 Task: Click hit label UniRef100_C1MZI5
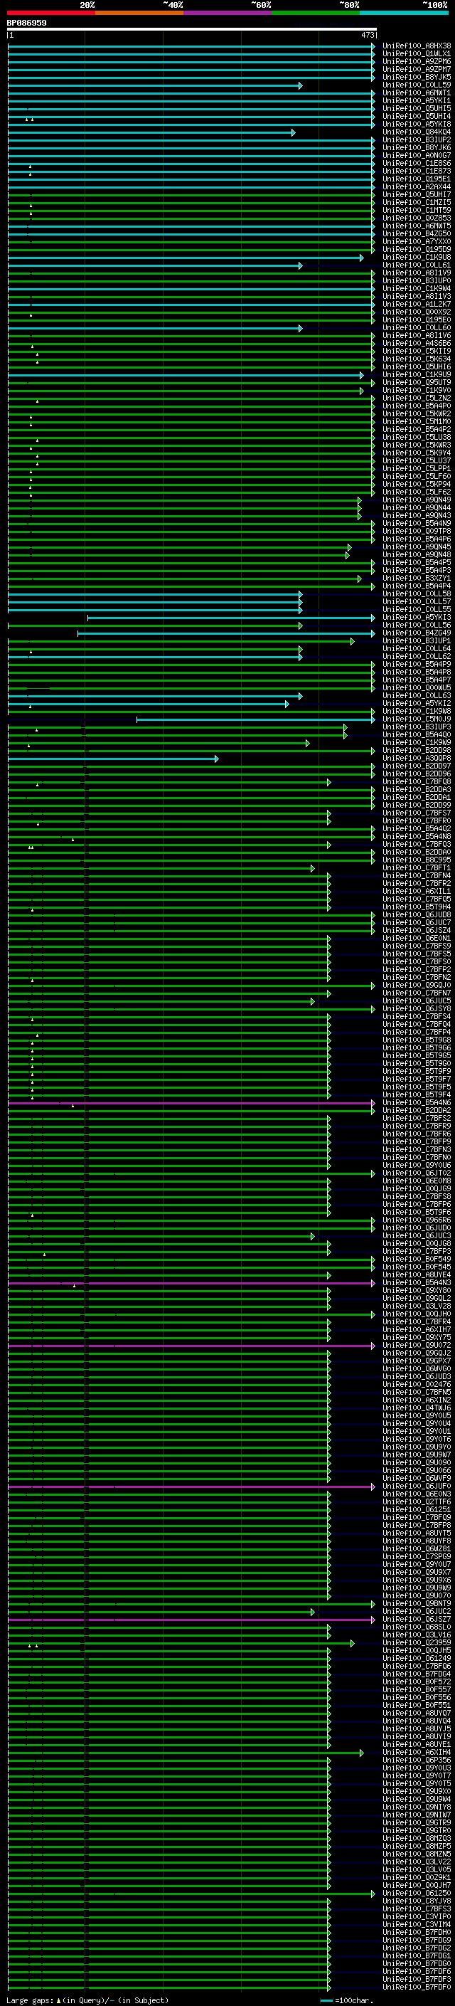[417, 203]
